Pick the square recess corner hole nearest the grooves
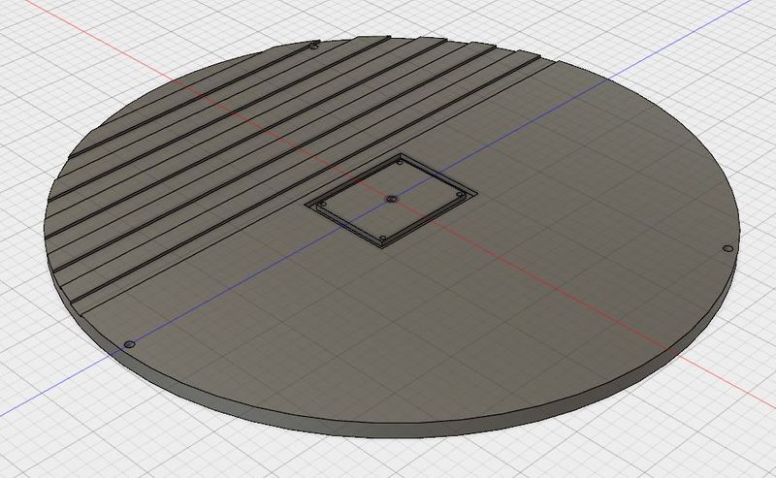 400,162
